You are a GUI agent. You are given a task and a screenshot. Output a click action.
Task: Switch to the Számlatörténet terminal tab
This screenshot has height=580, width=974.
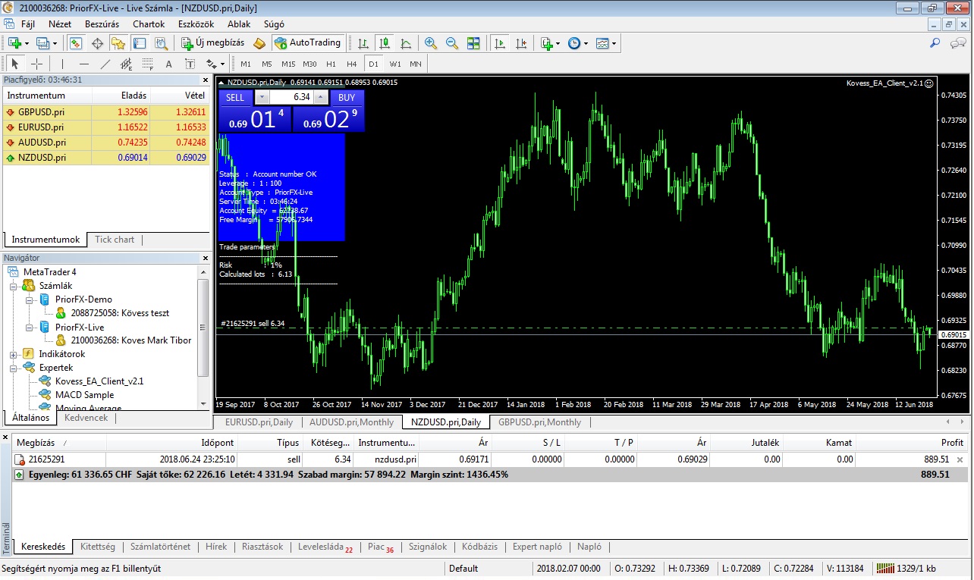[160, 547]
